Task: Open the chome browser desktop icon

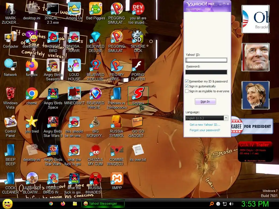Action: (32, 96)
